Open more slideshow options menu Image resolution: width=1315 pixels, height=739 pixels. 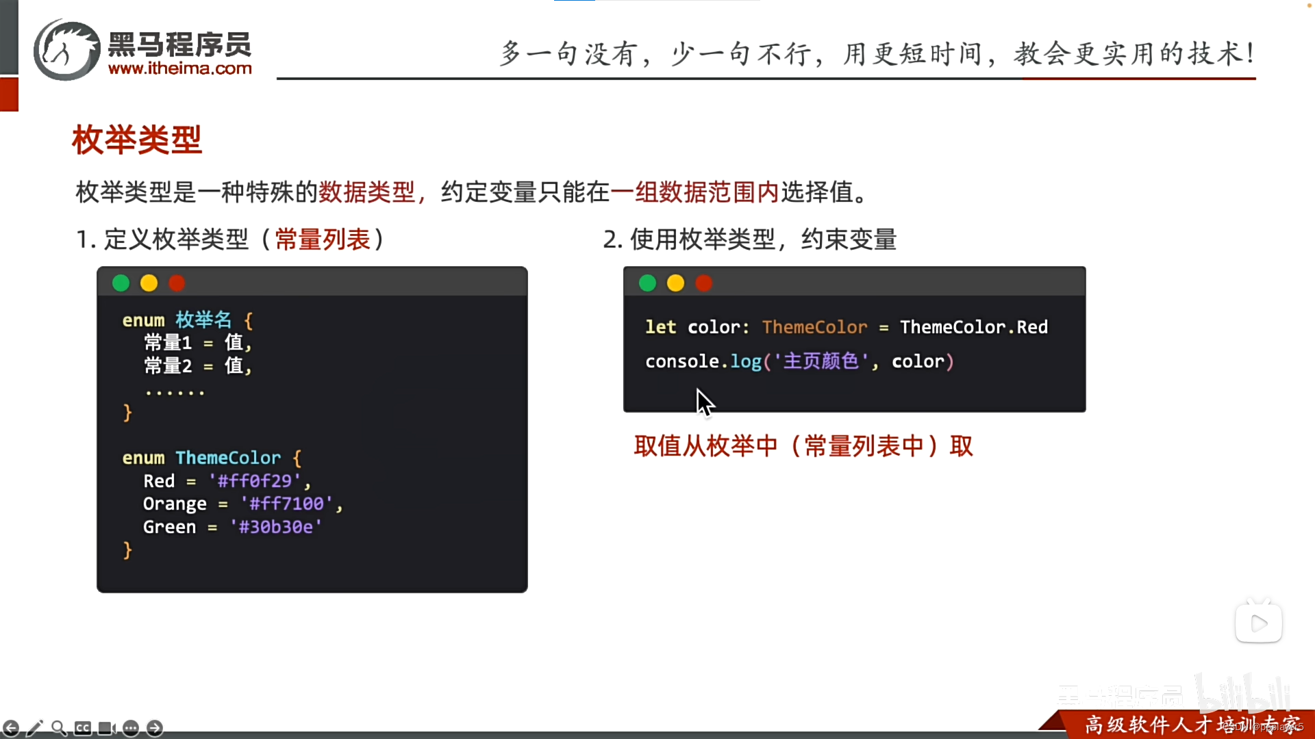131,728
